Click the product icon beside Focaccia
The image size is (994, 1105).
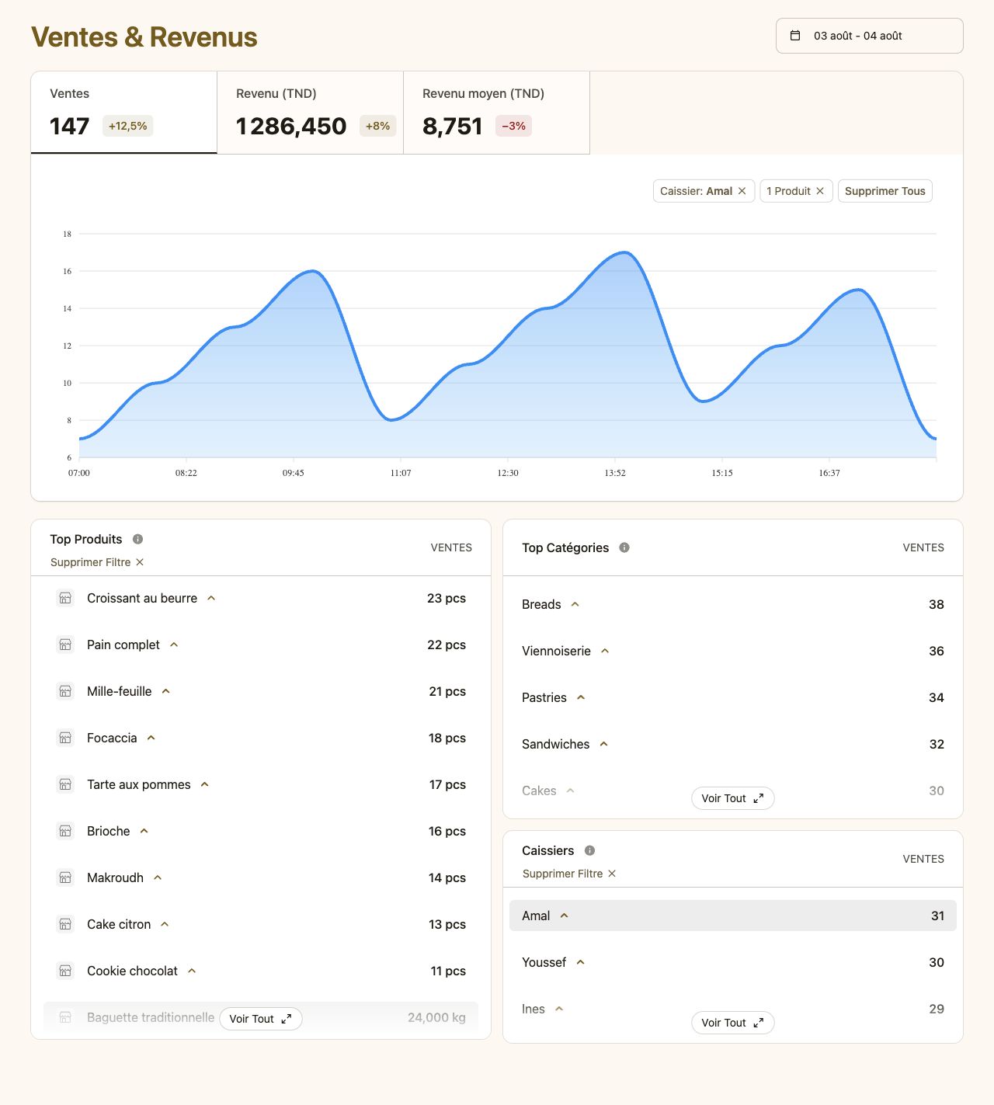coord(65,738)
